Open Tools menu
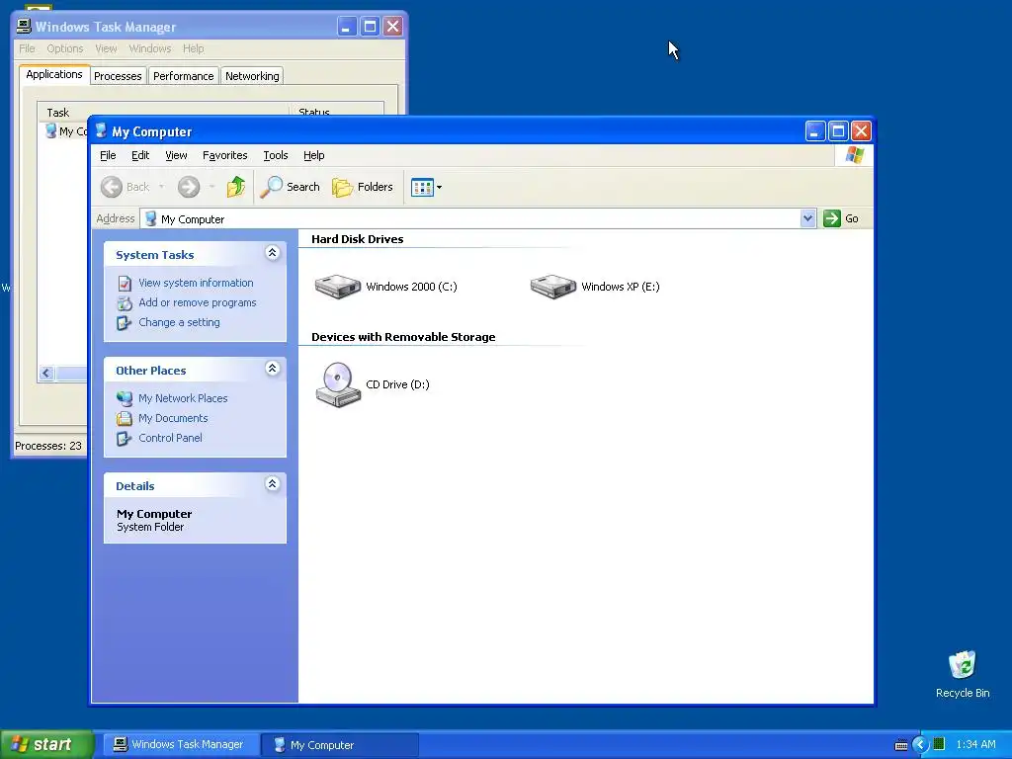Screen dimensions: 1012x759 coord(275,155)
